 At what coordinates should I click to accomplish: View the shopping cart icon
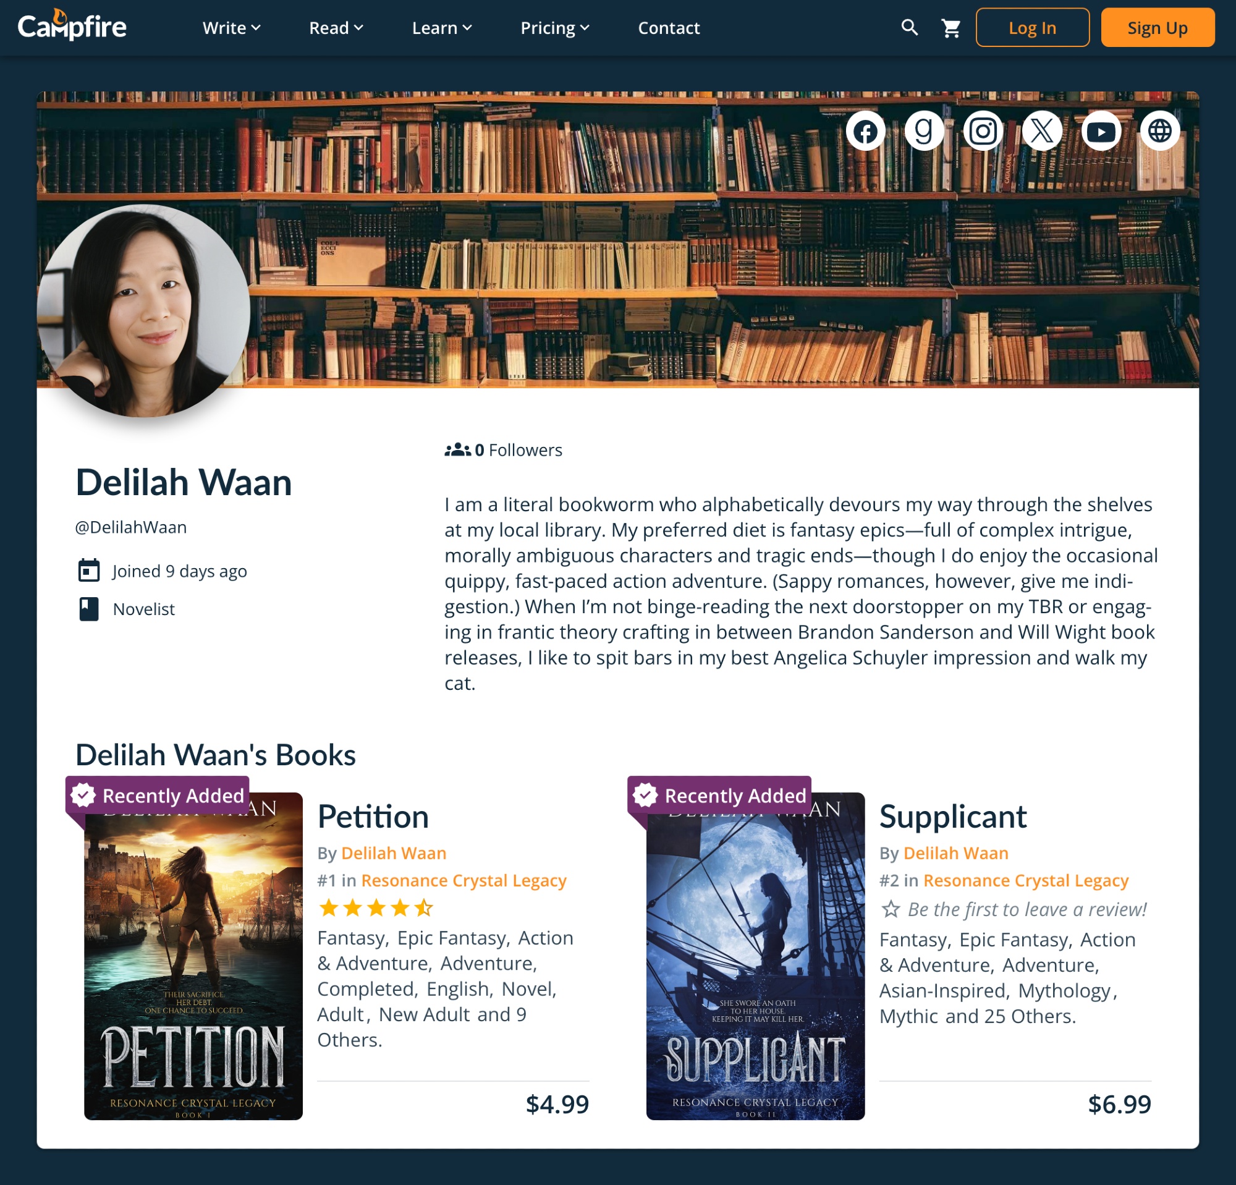tap(951, 28)
